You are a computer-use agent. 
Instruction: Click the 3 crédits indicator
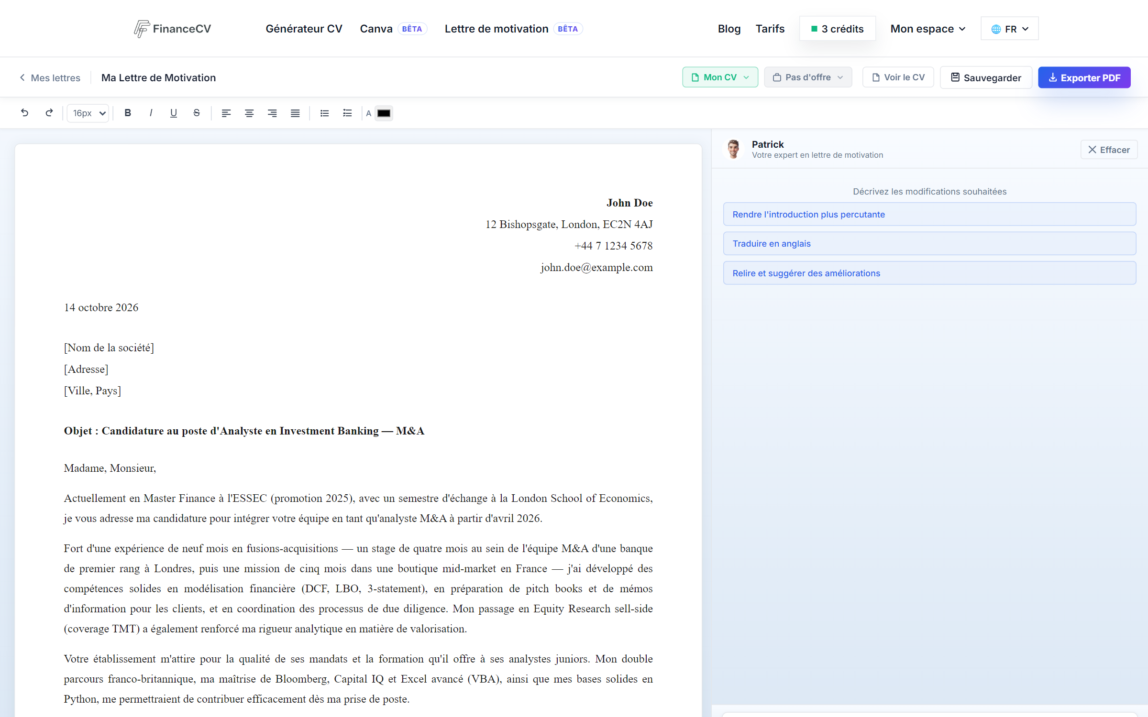click(838, 29)
